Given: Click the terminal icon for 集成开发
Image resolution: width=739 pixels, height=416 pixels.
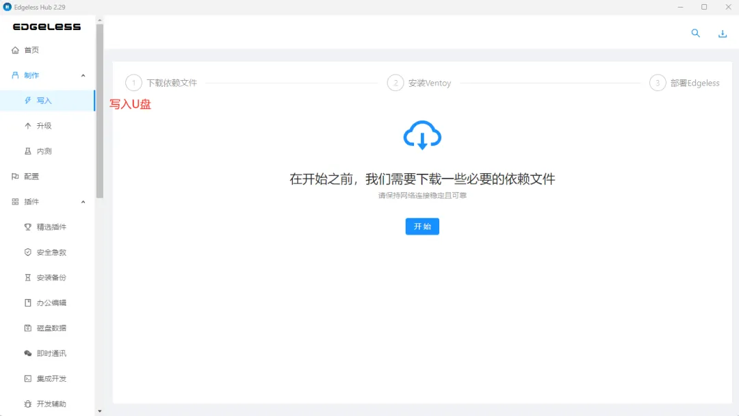Looking at the screenshot, I should point(28,379).
